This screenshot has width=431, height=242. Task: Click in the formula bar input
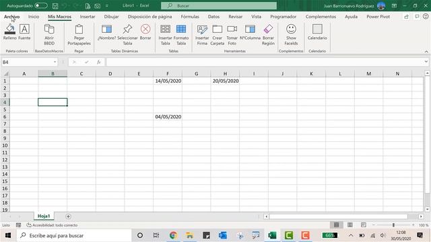[265, 63]
